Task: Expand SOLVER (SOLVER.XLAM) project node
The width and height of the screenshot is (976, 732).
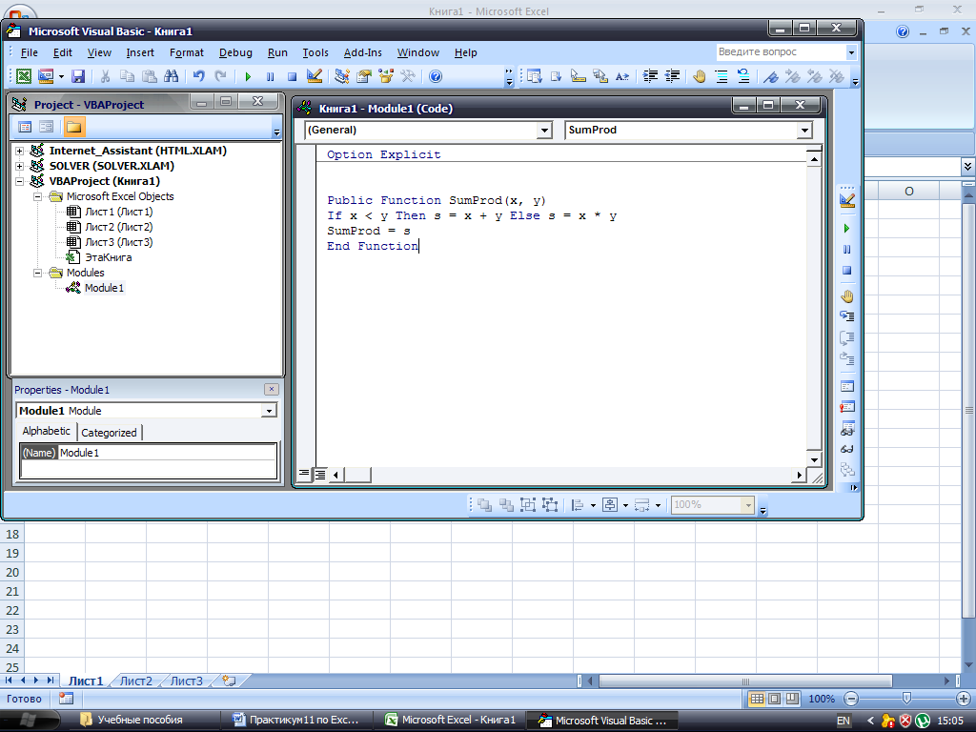Action: 19,166
